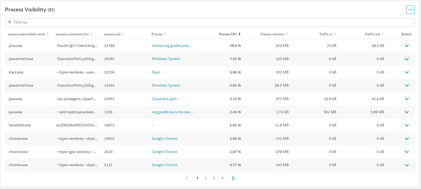Screen dimensions: 421x189
Task: Sort table by Process memory column
Action: tap(288, 34)
